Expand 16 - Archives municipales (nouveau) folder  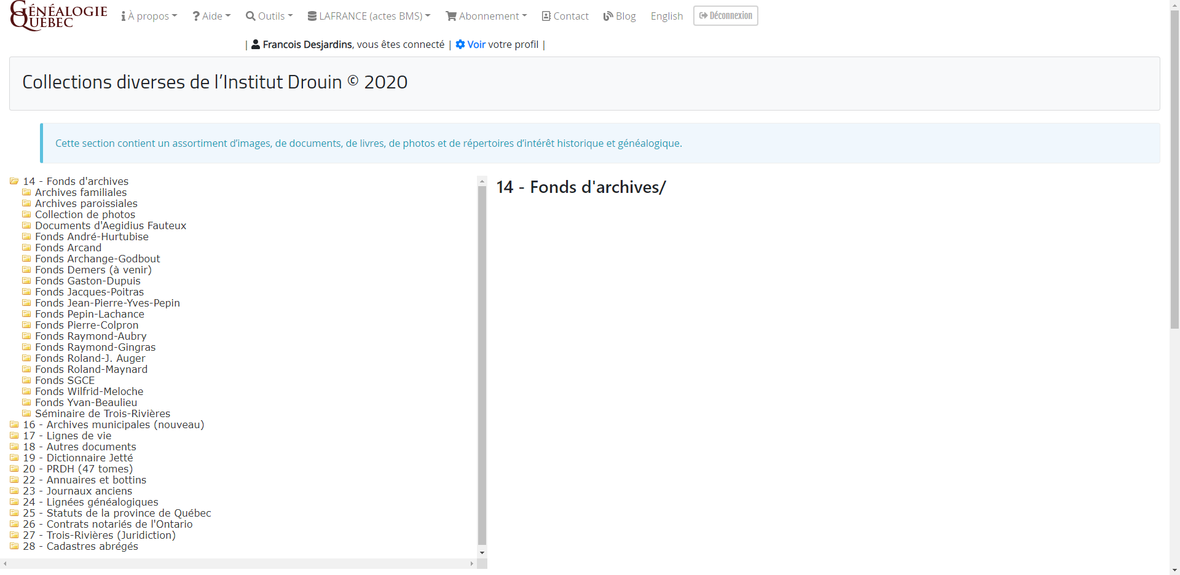point(14,424)
